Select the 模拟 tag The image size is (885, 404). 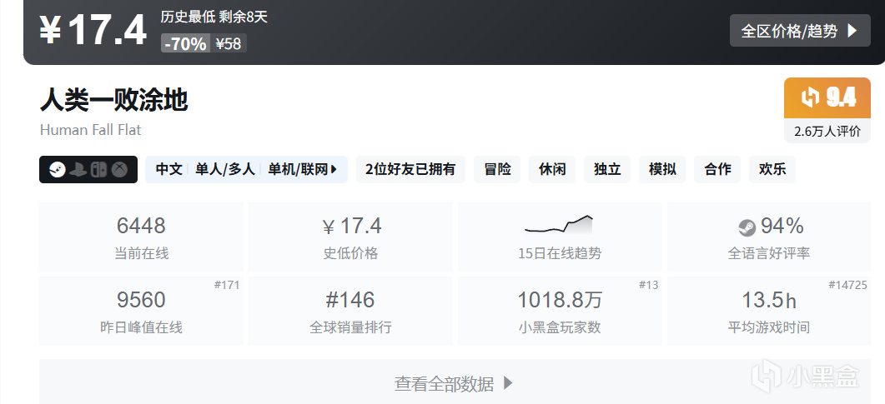[662, 170]
